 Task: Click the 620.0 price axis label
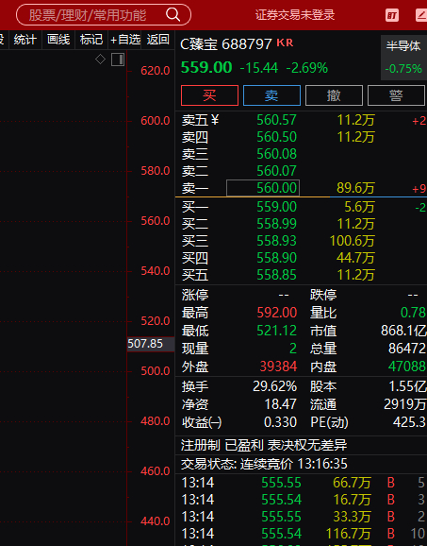(155, 71)
